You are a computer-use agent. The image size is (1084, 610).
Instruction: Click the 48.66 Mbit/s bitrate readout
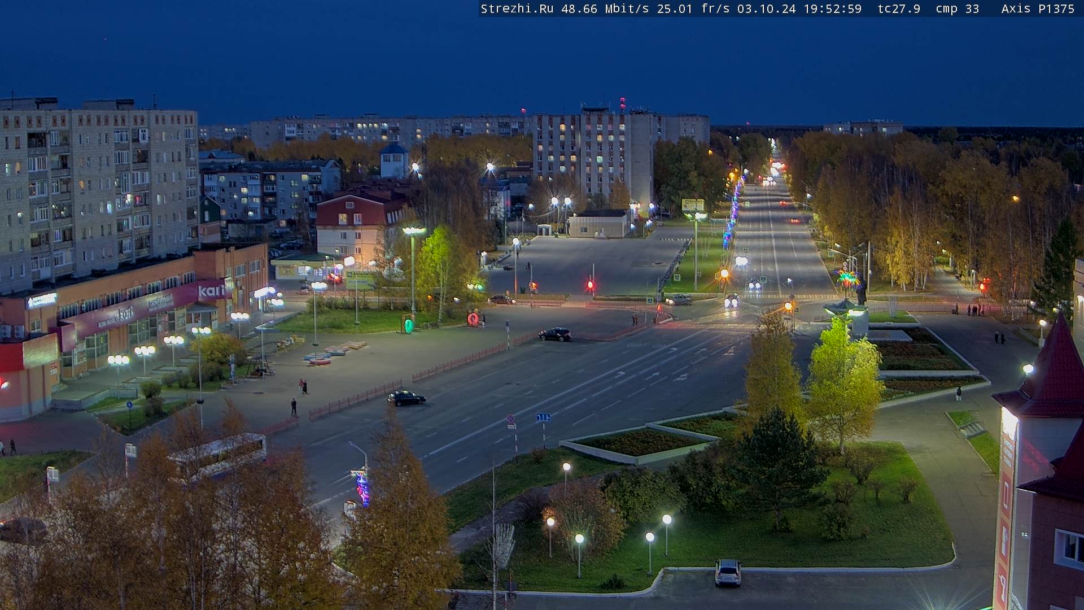[605, 9]
